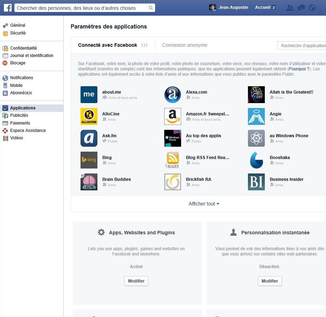Open Alexa.com app icon
The width and height of the screenshot is (326, 317).
pyautogui.click(x=173, y=94)
